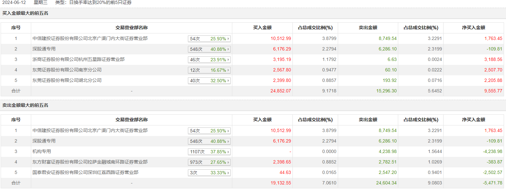Image resolution: width=506 pixels, height=190 pixels.
Task: Click arrow icon beside 54次 in buy table
Action: [228, 39]
